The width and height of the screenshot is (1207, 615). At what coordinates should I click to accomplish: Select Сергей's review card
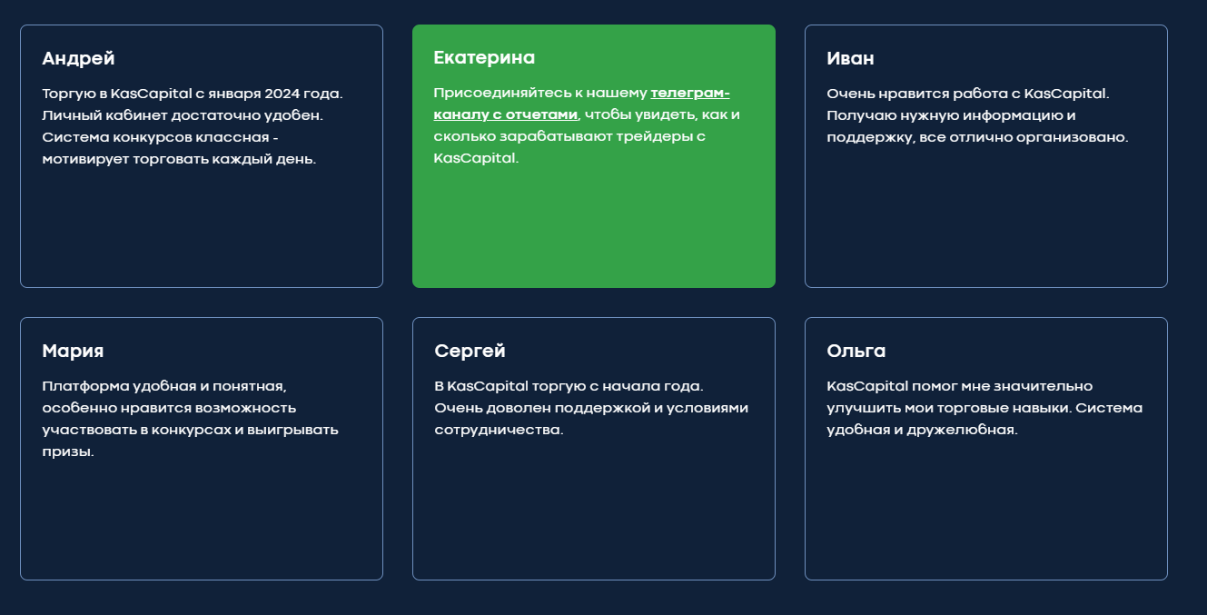[x=594, y=449]
